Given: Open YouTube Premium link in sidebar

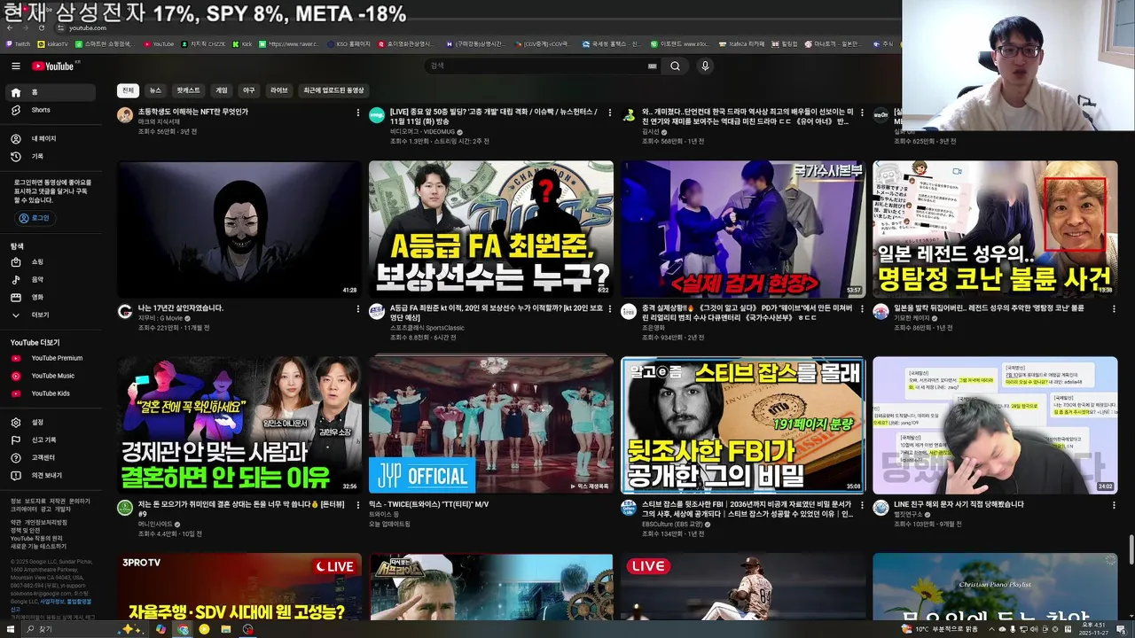Looking at the screenshot, I should pyautogui.click(x=51, y=358).
